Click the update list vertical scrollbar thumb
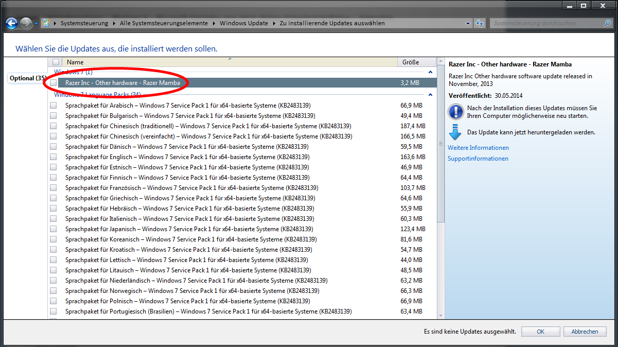Viewport: 618px width, 347px height. 440,144
